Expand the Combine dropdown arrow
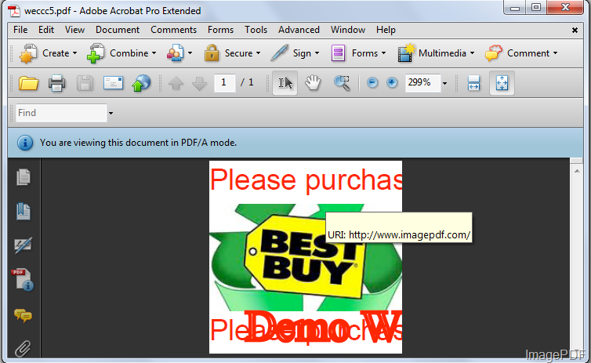591x363 pixels. [x=154, y=53]
